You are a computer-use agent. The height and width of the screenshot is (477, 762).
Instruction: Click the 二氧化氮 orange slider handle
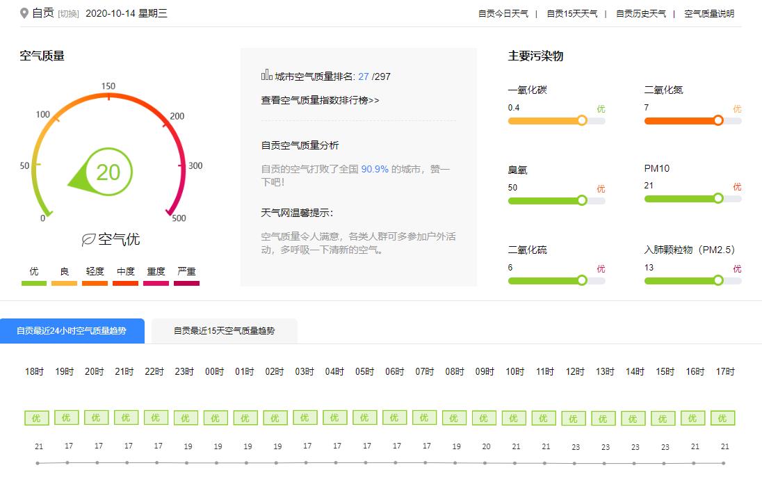coord(718,120)
